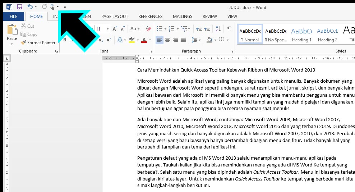This screenshot has height=192, width=355.
Task: Click the Save icon in Quick Access Toolbar
Action: tap(20, 7)
